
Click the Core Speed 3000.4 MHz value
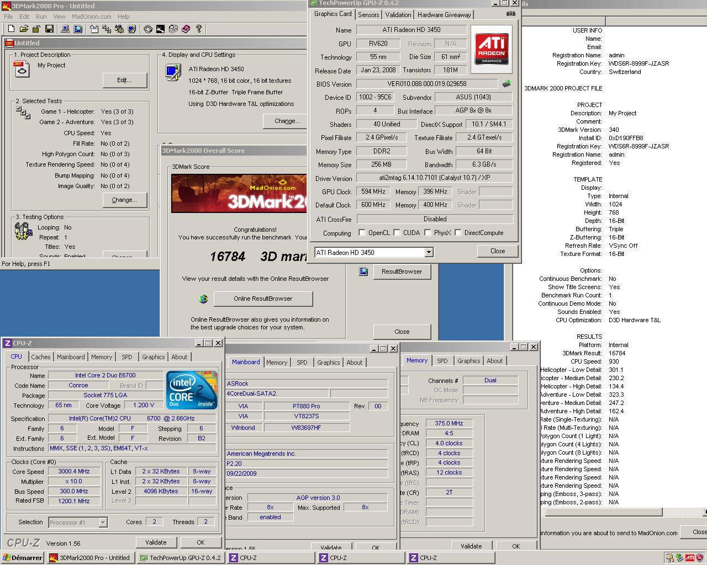click(x=74, y=471)
